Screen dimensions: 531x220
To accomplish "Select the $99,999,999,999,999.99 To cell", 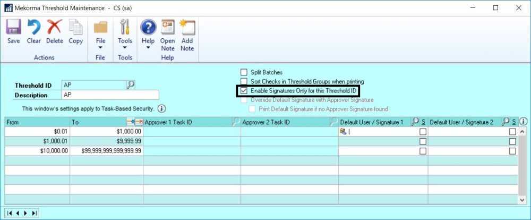I will (x=107, y=151).
